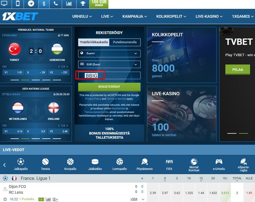
Task: Open the 1XGAMES menu
Action: [x=243, y=16]
